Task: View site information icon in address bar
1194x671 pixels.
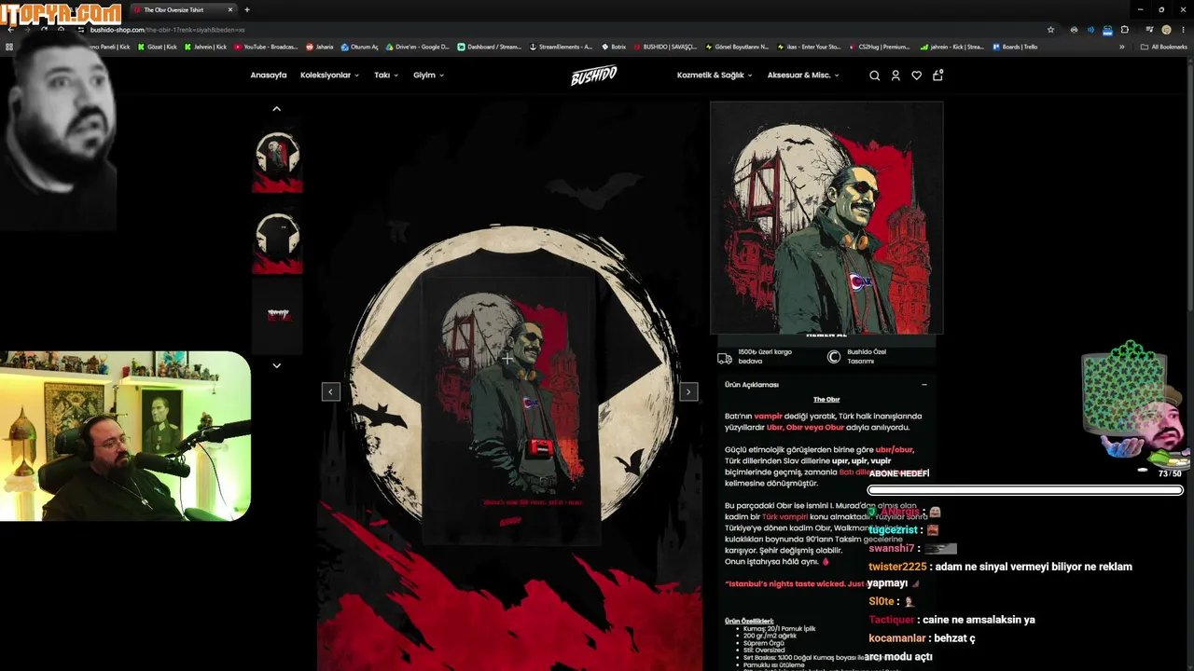Action: tap(81, 30)
